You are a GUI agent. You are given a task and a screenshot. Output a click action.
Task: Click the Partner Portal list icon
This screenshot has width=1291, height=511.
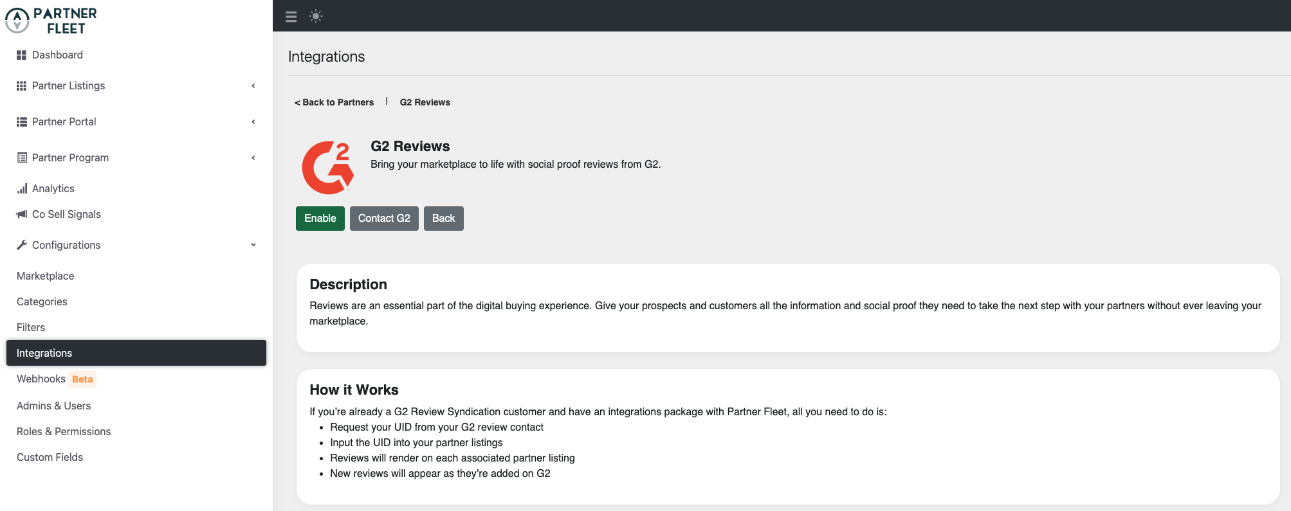[x=22, y=122]
